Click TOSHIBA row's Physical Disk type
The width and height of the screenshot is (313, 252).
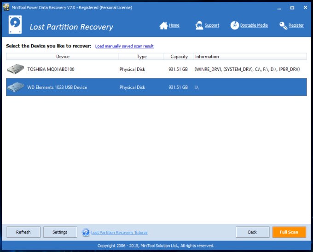click(132, 70)
